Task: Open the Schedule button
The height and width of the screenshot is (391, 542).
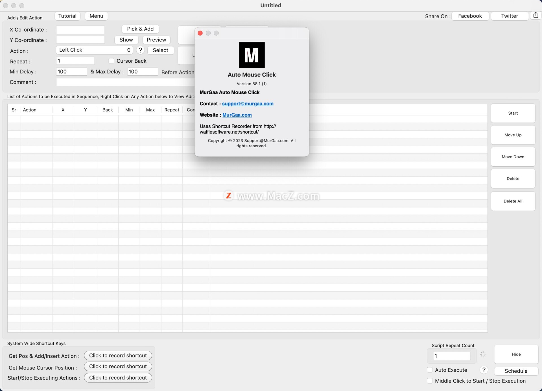Action: point(516,371)
